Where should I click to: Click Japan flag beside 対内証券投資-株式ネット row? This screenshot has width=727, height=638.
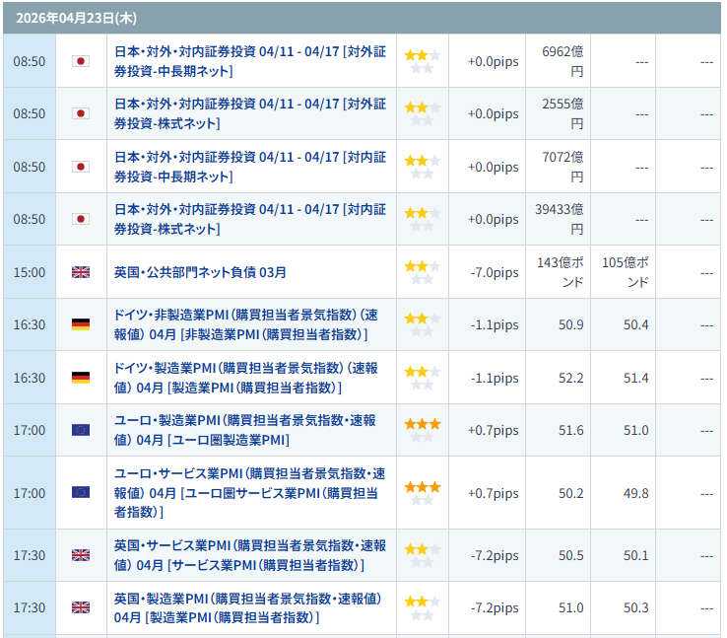tap(81, 219)
